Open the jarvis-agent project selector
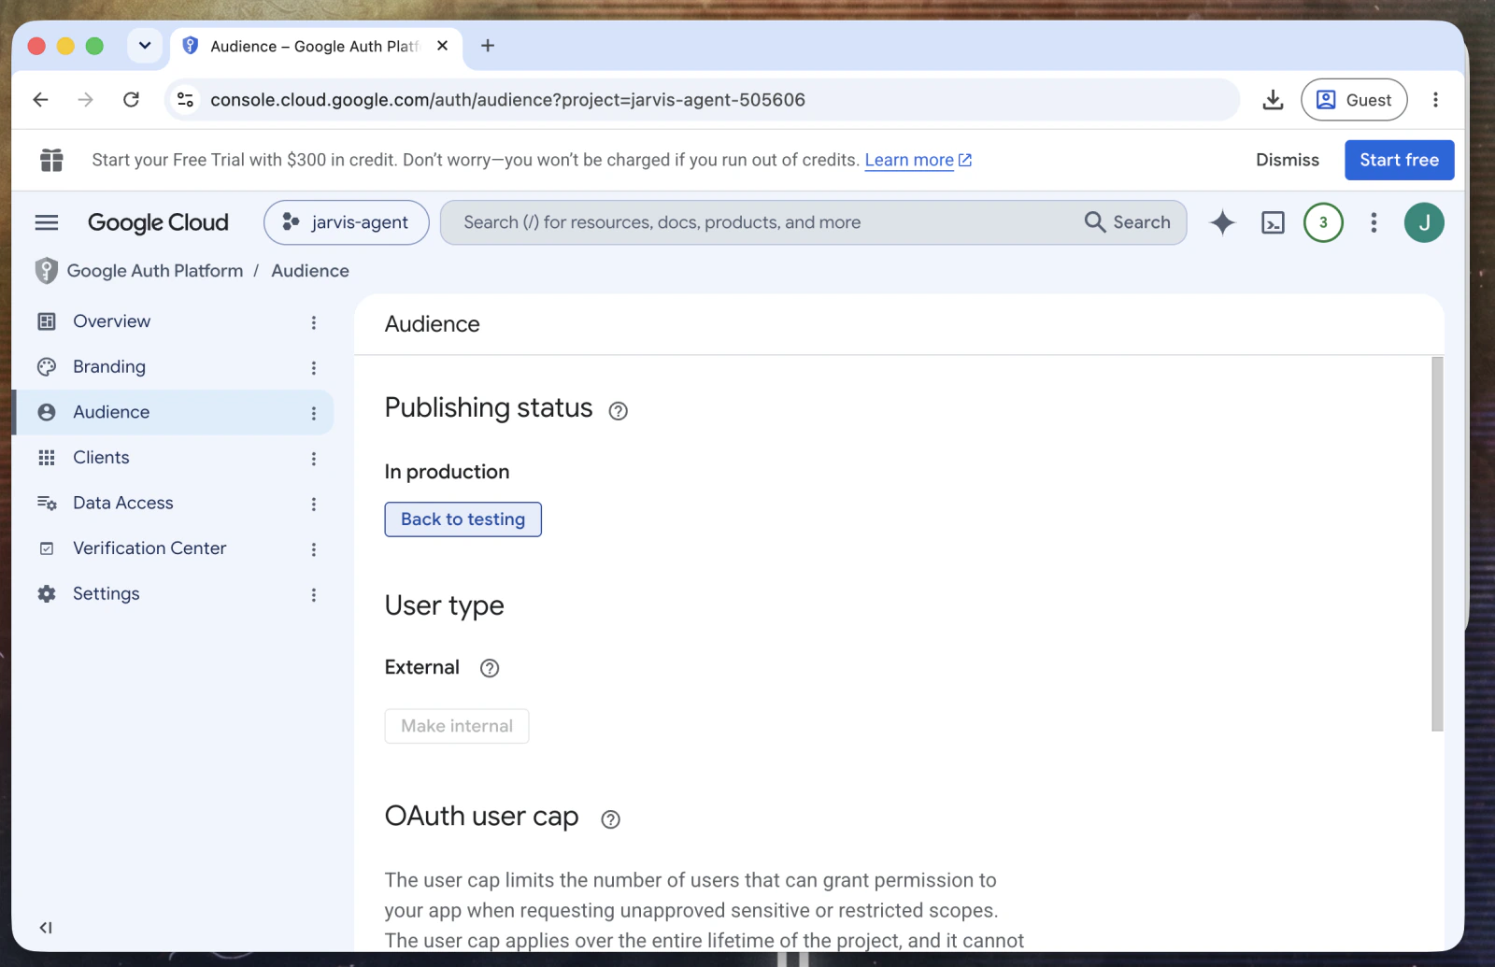 tap(347, 222)
